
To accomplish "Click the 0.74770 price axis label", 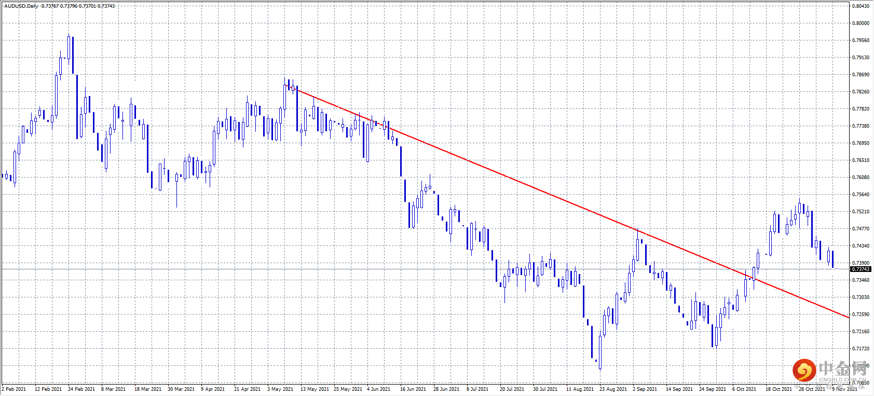I will [861, 229].
